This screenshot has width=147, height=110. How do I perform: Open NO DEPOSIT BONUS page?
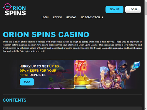pyautogui.click(x=92, y=17)
